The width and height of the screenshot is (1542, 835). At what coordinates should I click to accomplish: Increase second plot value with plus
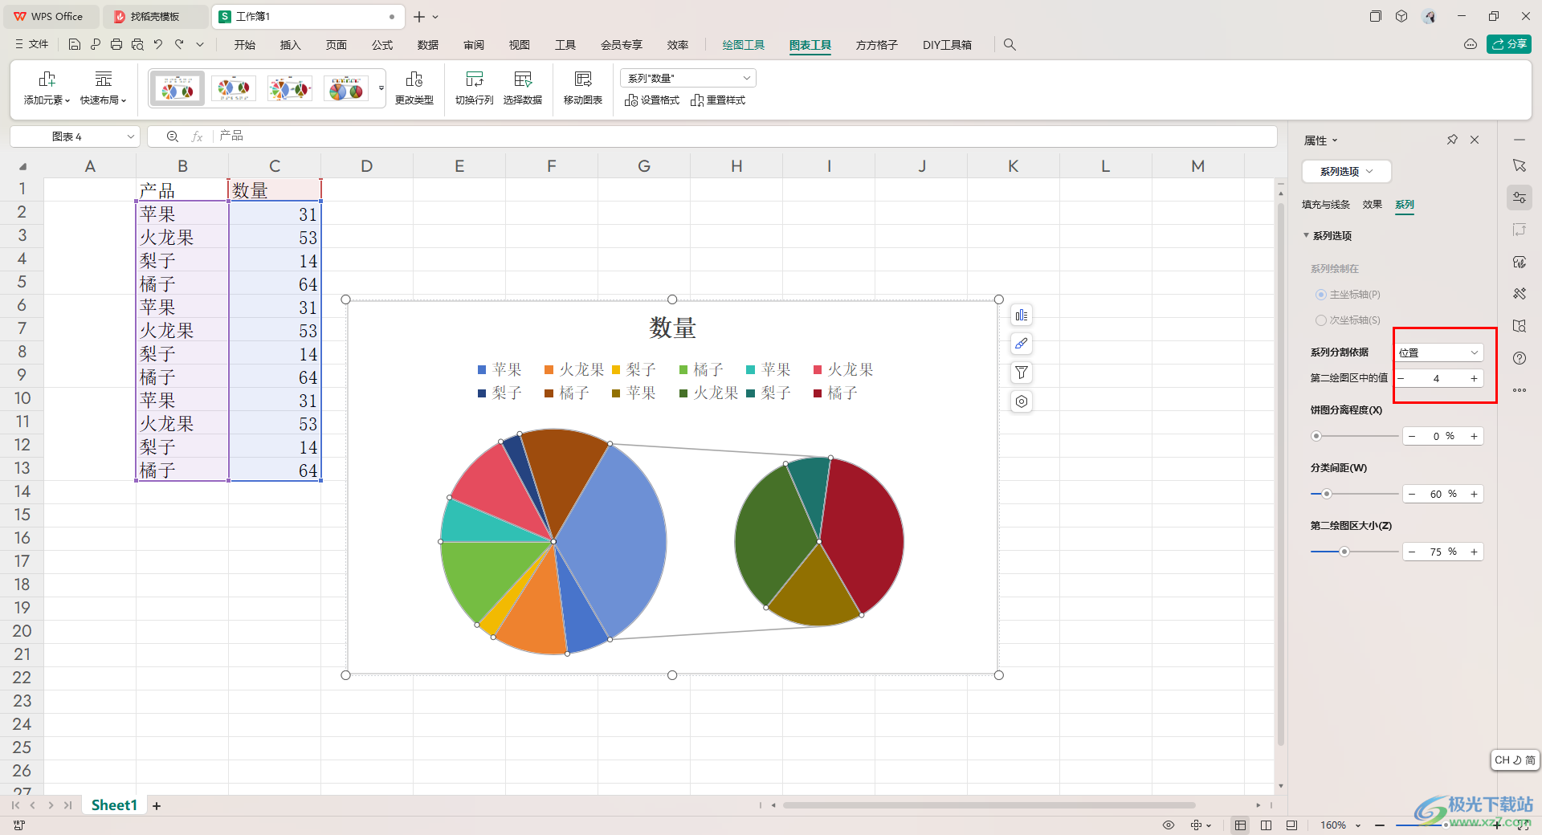coord(1474,378)
